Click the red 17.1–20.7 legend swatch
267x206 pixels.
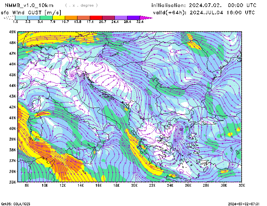pyautogui.click(x=96, y=18)
